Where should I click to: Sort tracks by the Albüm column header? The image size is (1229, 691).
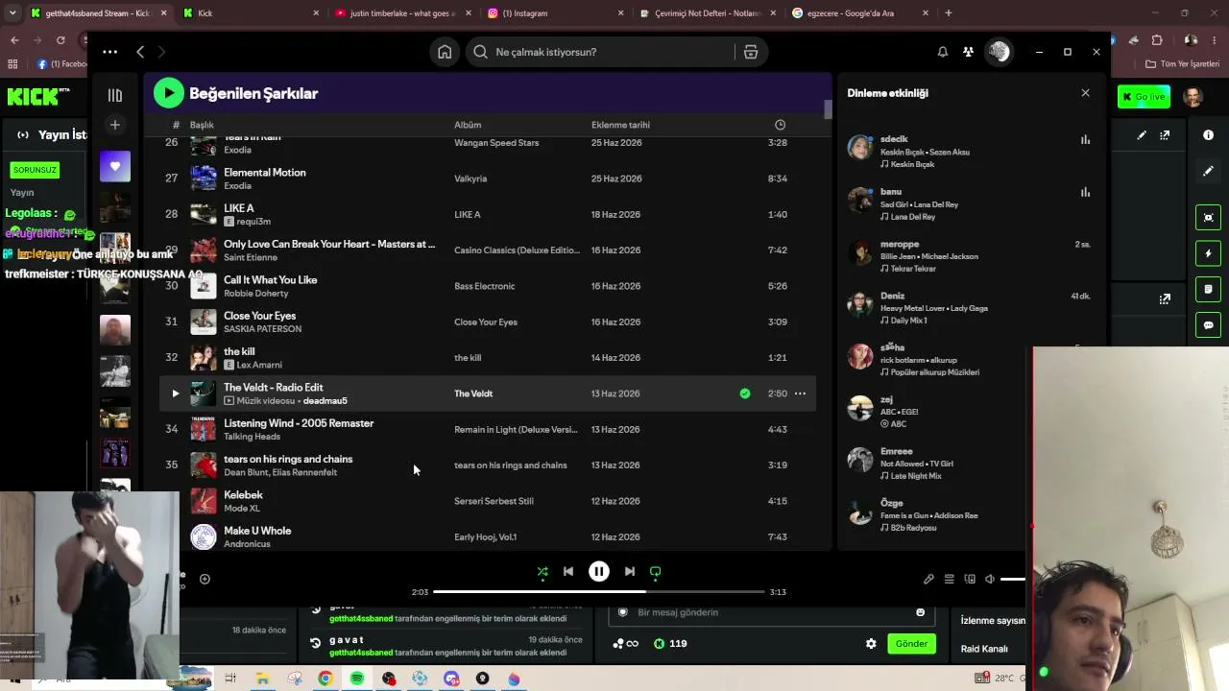pyautogui.click(x=468, y=125)
